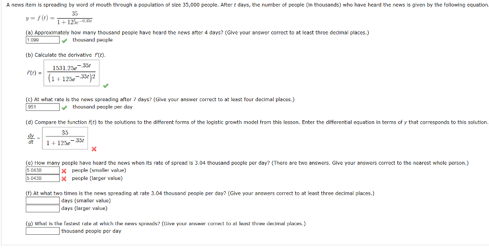
Task: Click the empty days (larger value) field
Action: point(43,208)
